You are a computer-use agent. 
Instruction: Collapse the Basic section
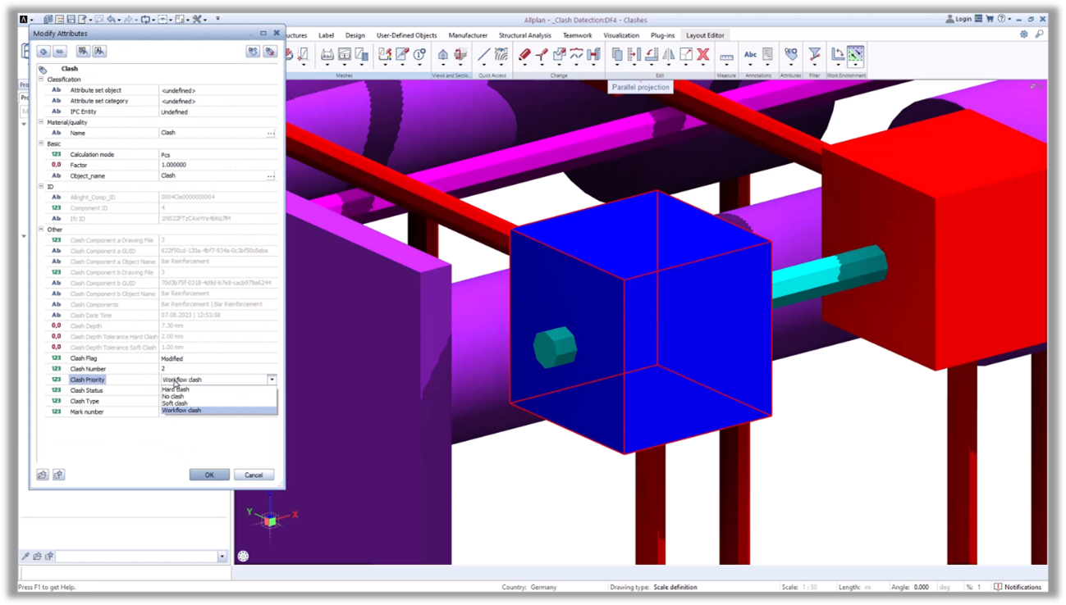41,143
